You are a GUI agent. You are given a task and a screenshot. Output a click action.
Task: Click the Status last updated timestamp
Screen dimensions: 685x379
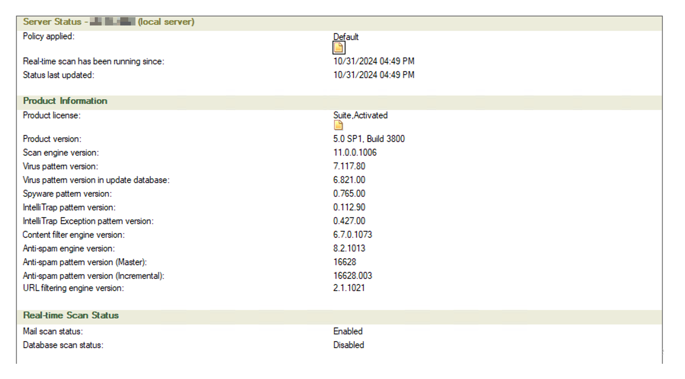pos(373,75)
